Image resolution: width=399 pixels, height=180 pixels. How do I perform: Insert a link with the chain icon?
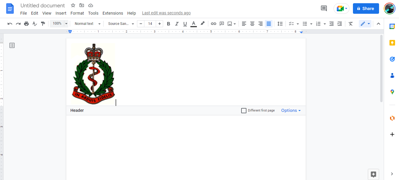(214, 24)
